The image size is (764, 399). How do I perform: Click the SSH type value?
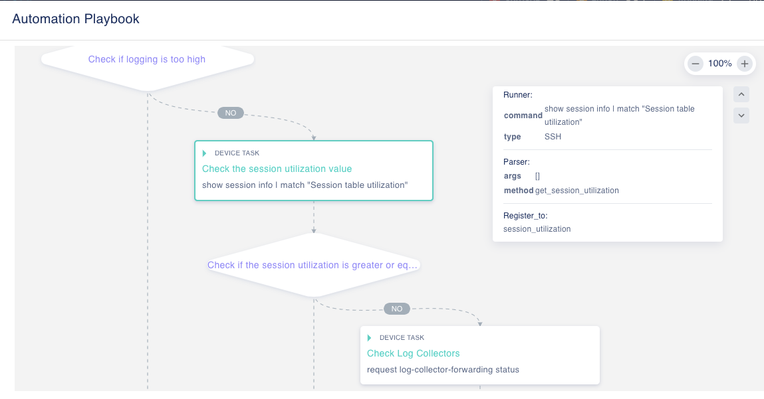click(553, 137)
